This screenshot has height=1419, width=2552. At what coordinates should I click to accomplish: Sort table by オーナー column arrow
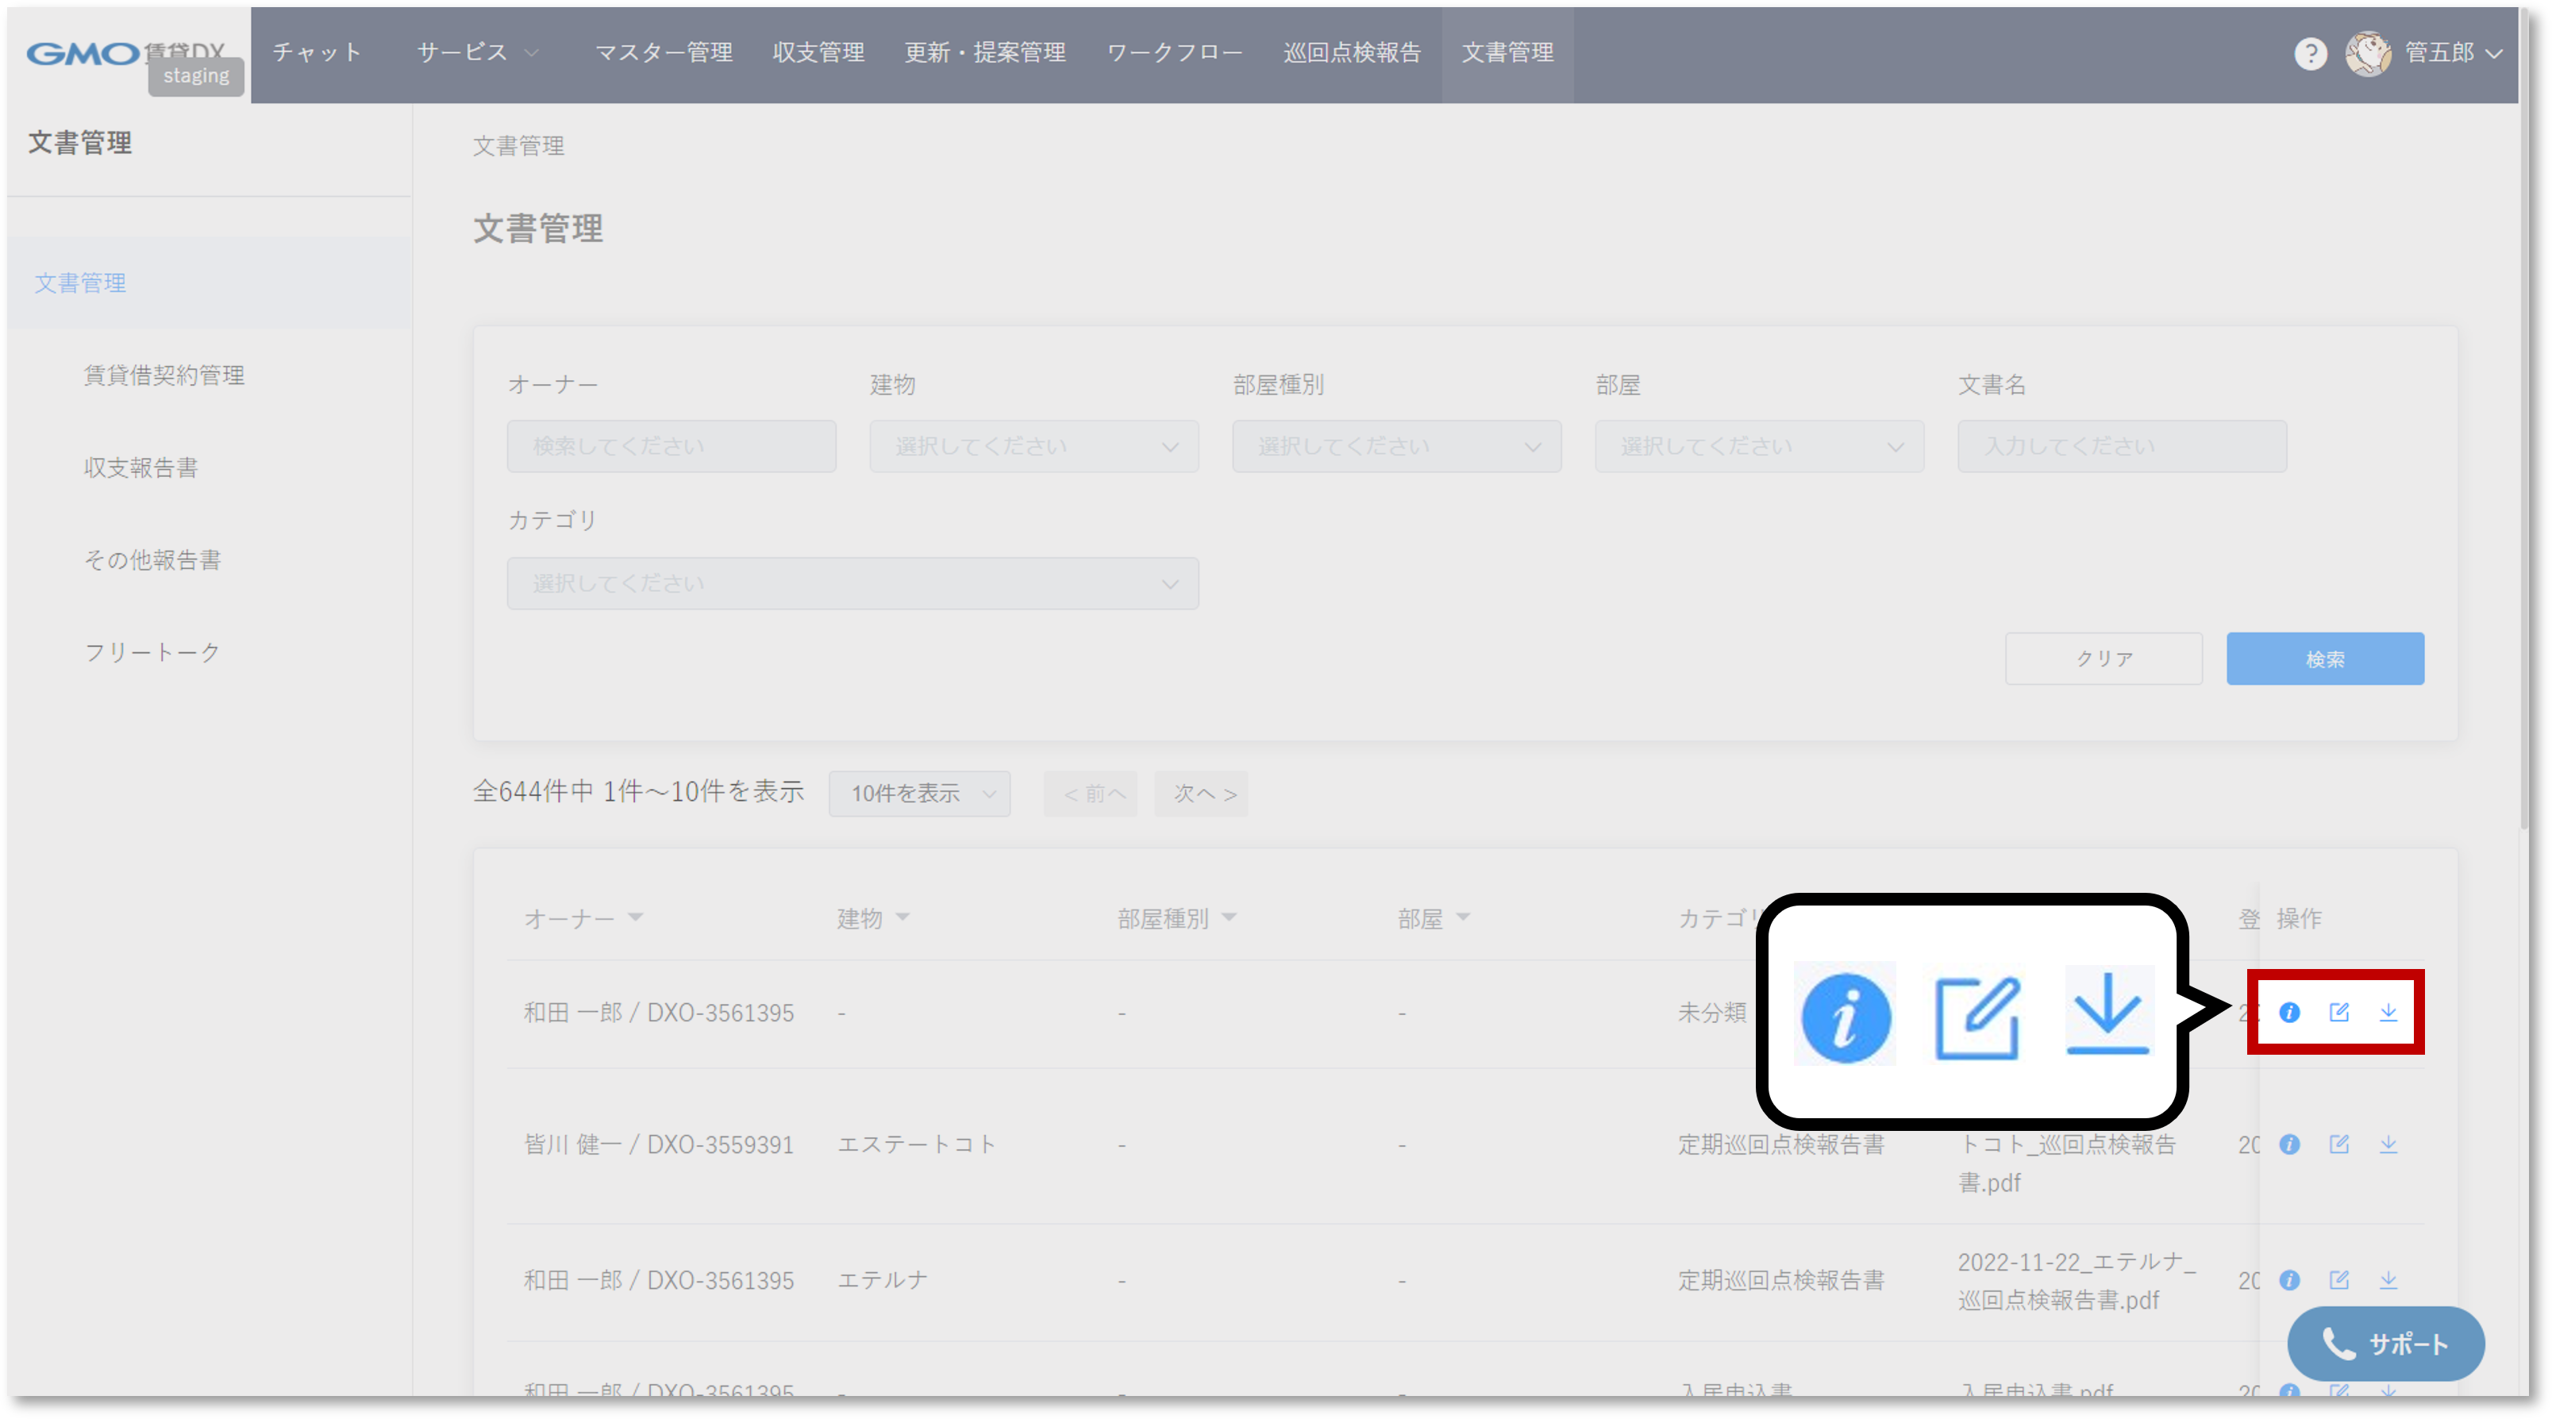pos(636,917)
